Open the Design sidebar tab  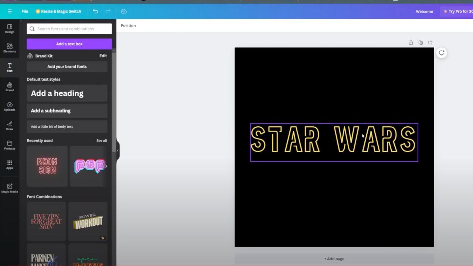(x=10, y=28)
